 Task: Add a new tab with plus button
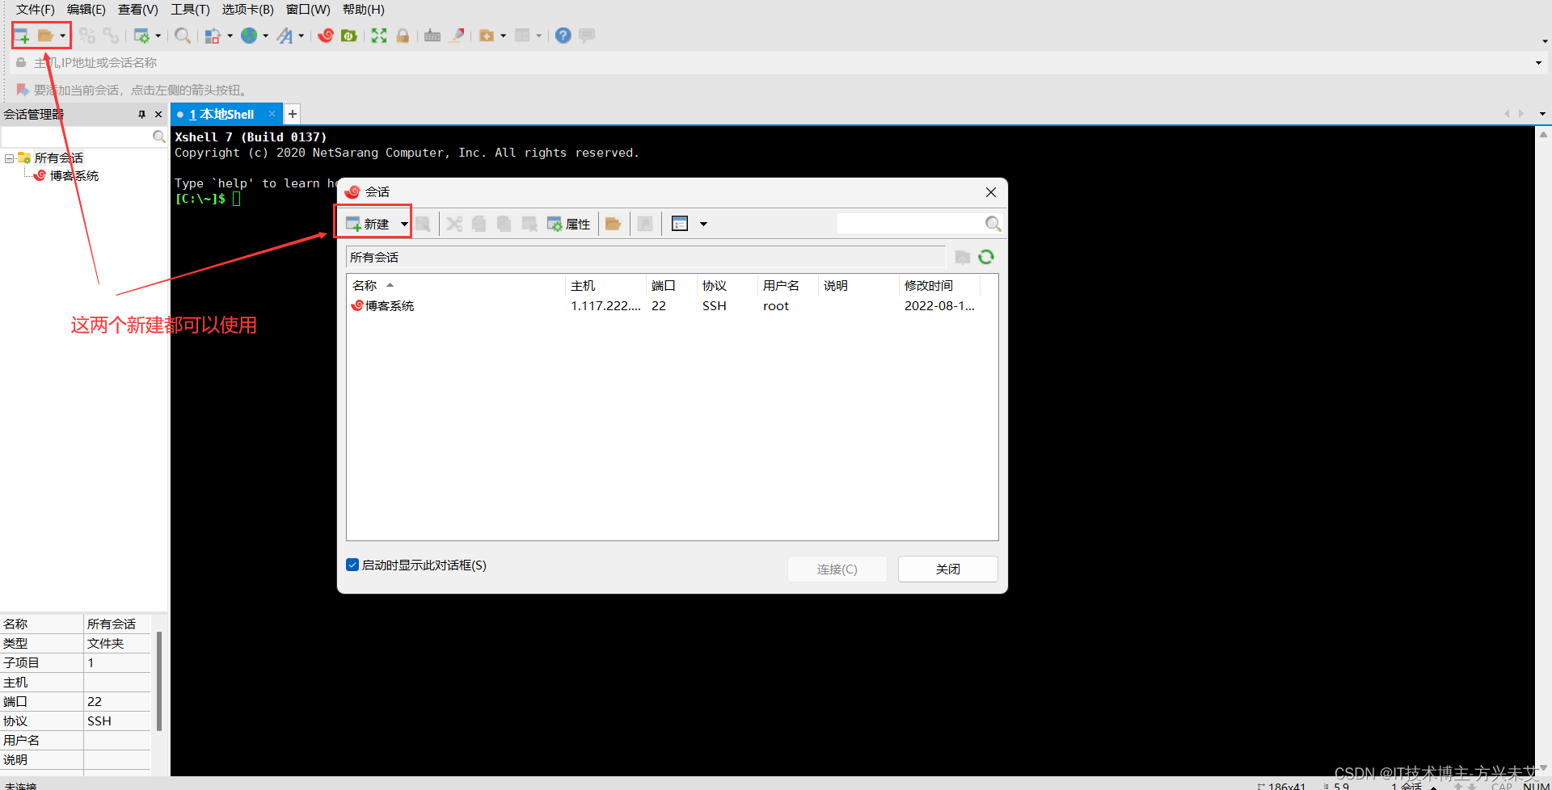click(293, 114)
